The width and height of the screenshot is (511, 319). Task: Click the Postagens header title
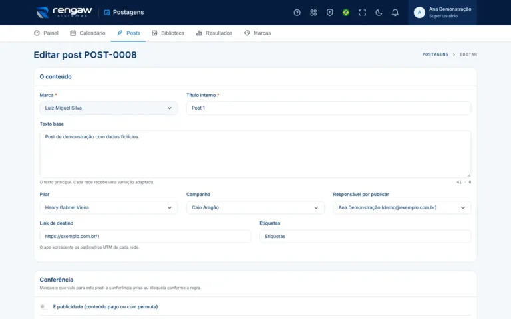tap(128, 13)
